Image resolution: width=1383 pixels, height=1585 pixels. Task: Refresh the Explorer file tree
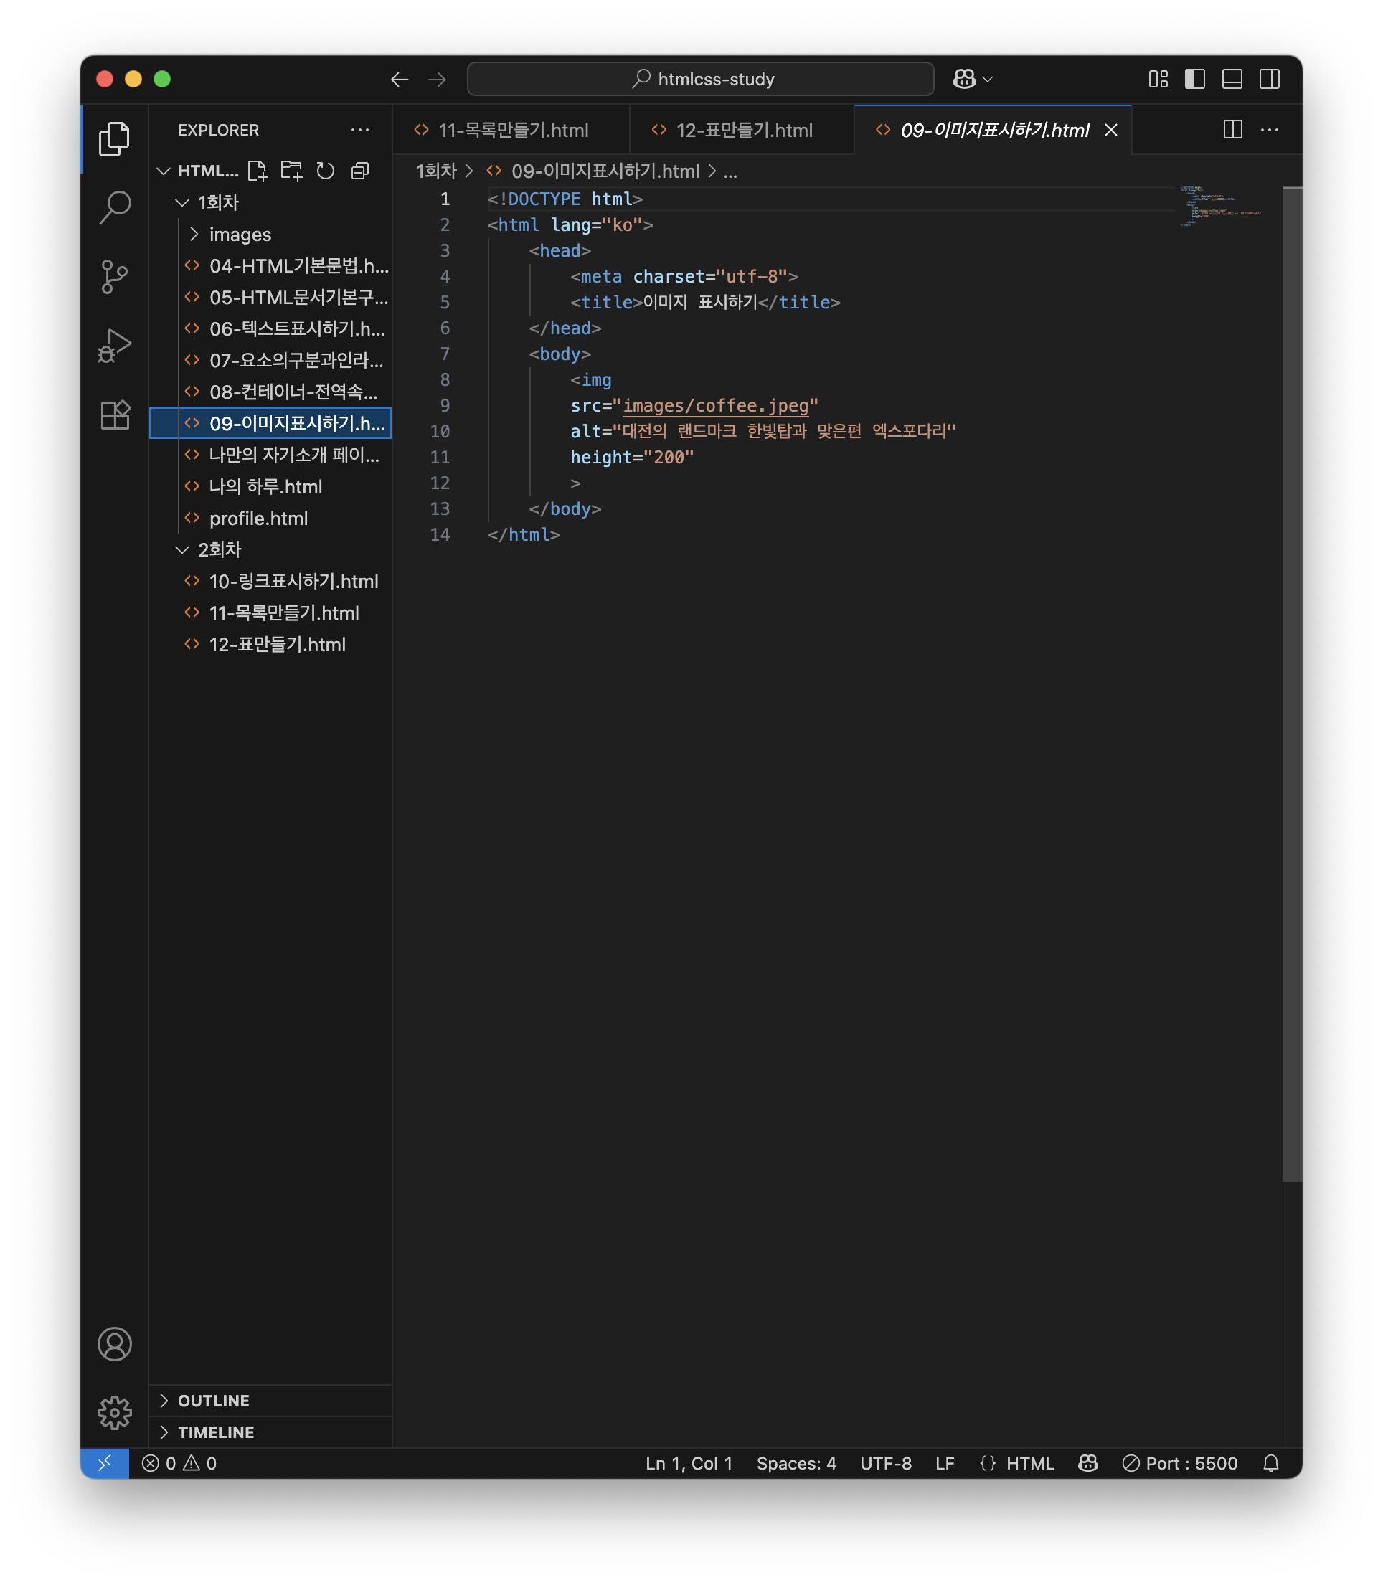tap(326, 171)
